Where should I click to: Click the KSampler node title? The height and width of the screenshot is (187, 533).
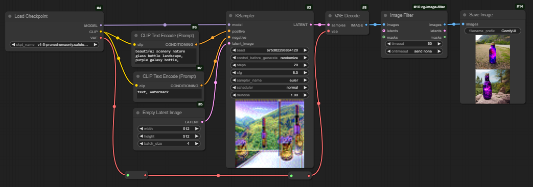point(245,16)
